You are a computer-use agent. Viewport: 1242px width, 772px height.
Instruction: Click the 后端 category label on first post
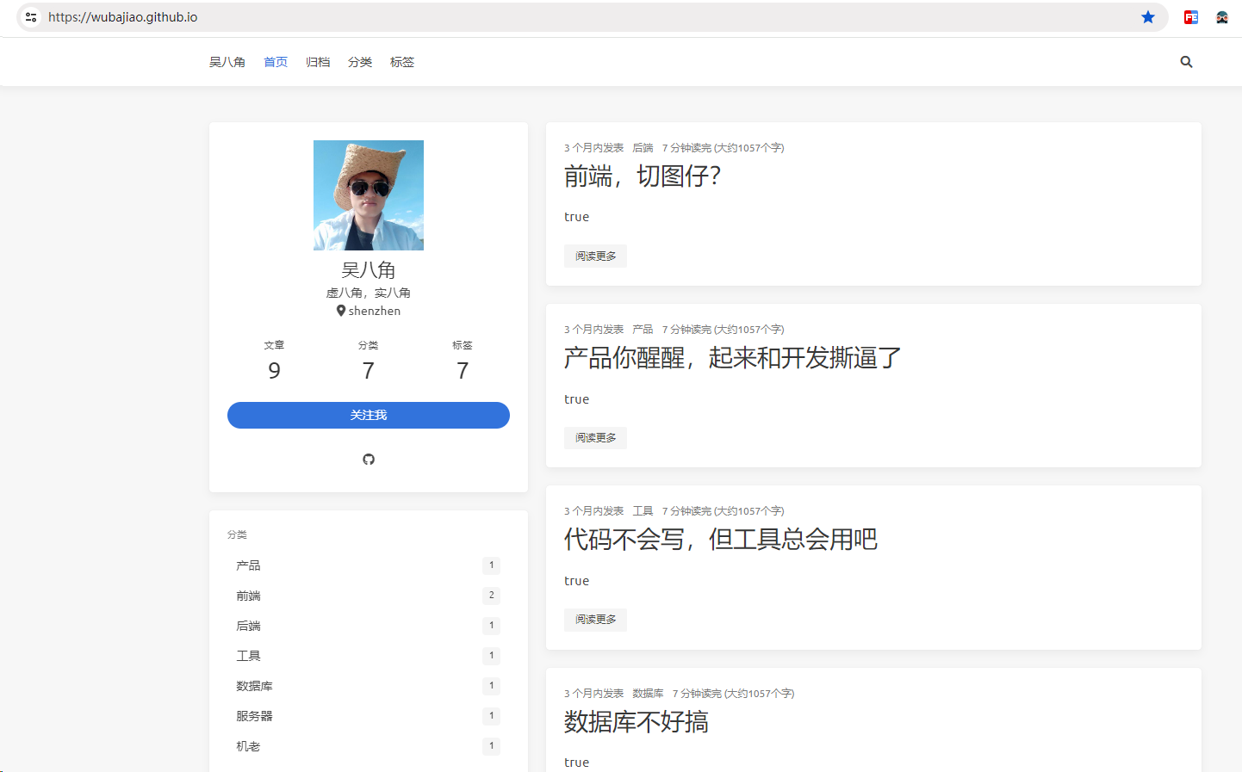642,147
